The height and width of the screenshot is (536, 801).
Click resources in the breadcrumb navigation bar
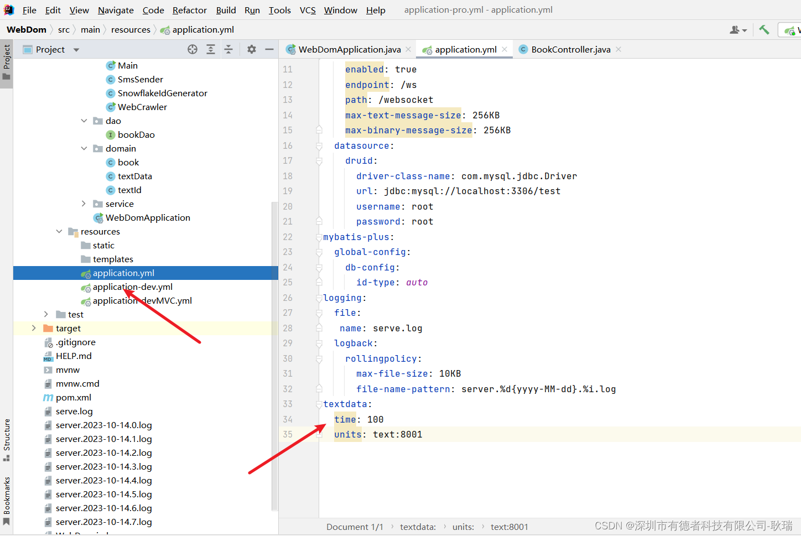[x=131, y=30]
